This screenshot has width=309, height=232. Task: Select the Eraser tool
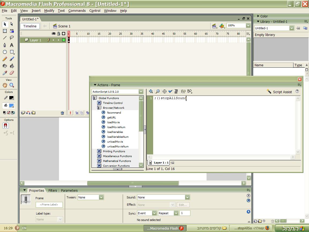(x=12, y=73)
